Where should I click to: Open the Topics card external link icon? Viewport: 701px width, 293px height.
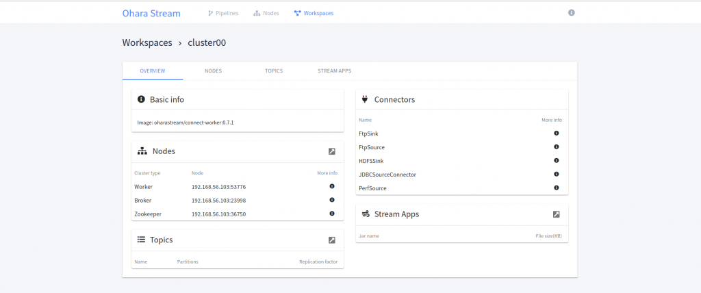click(332, 240)
